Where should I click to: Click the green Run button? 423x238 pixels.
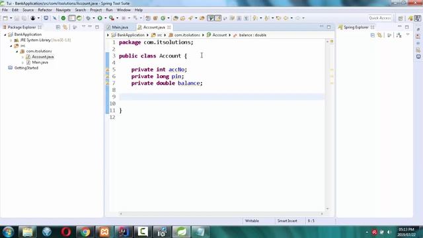[100, 18]
